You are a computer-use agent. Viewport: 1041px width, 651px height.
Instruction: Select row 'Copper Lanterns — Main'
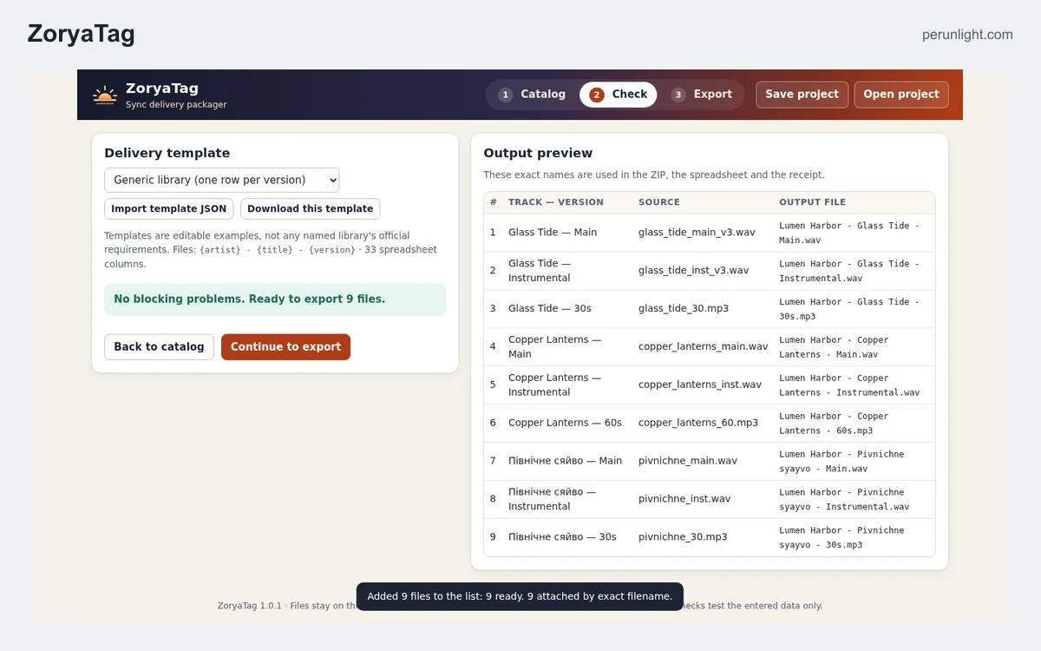710,347
